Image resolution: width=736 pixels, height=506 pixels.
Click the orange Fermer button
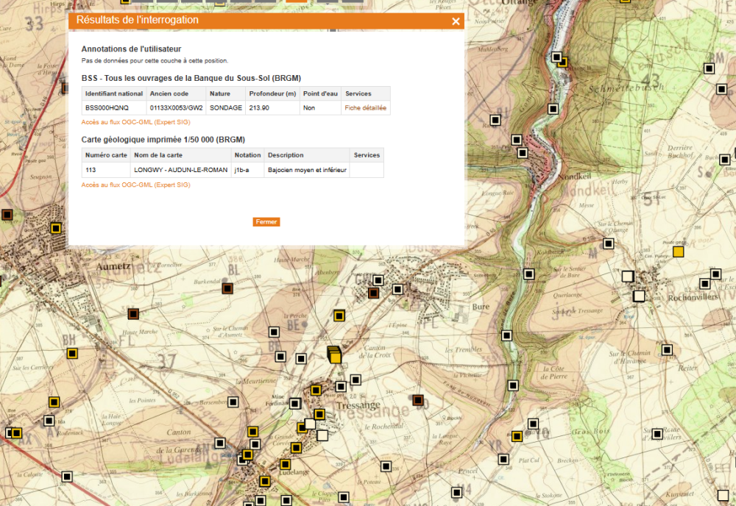tap(266, 221)
